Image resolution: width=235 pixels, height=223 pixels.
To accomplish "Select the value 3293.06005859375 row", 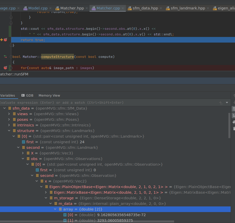I will click(x=115, y=220).
